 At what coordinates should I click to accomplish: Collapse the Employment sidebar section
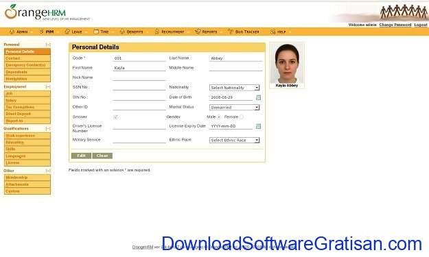point(48,86)
